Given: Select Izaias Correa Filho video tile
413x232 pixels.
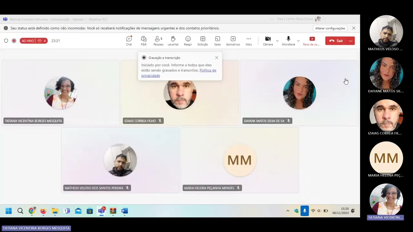Looking at the screenshot, I should coord(180,93).
